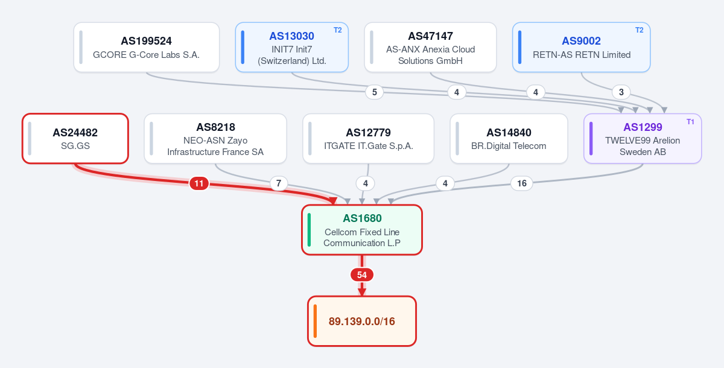This screenshot has height=368, width=724.
Task: Select the highlighted AS24482 SG.GS node
Action: [x=75, y=138]
